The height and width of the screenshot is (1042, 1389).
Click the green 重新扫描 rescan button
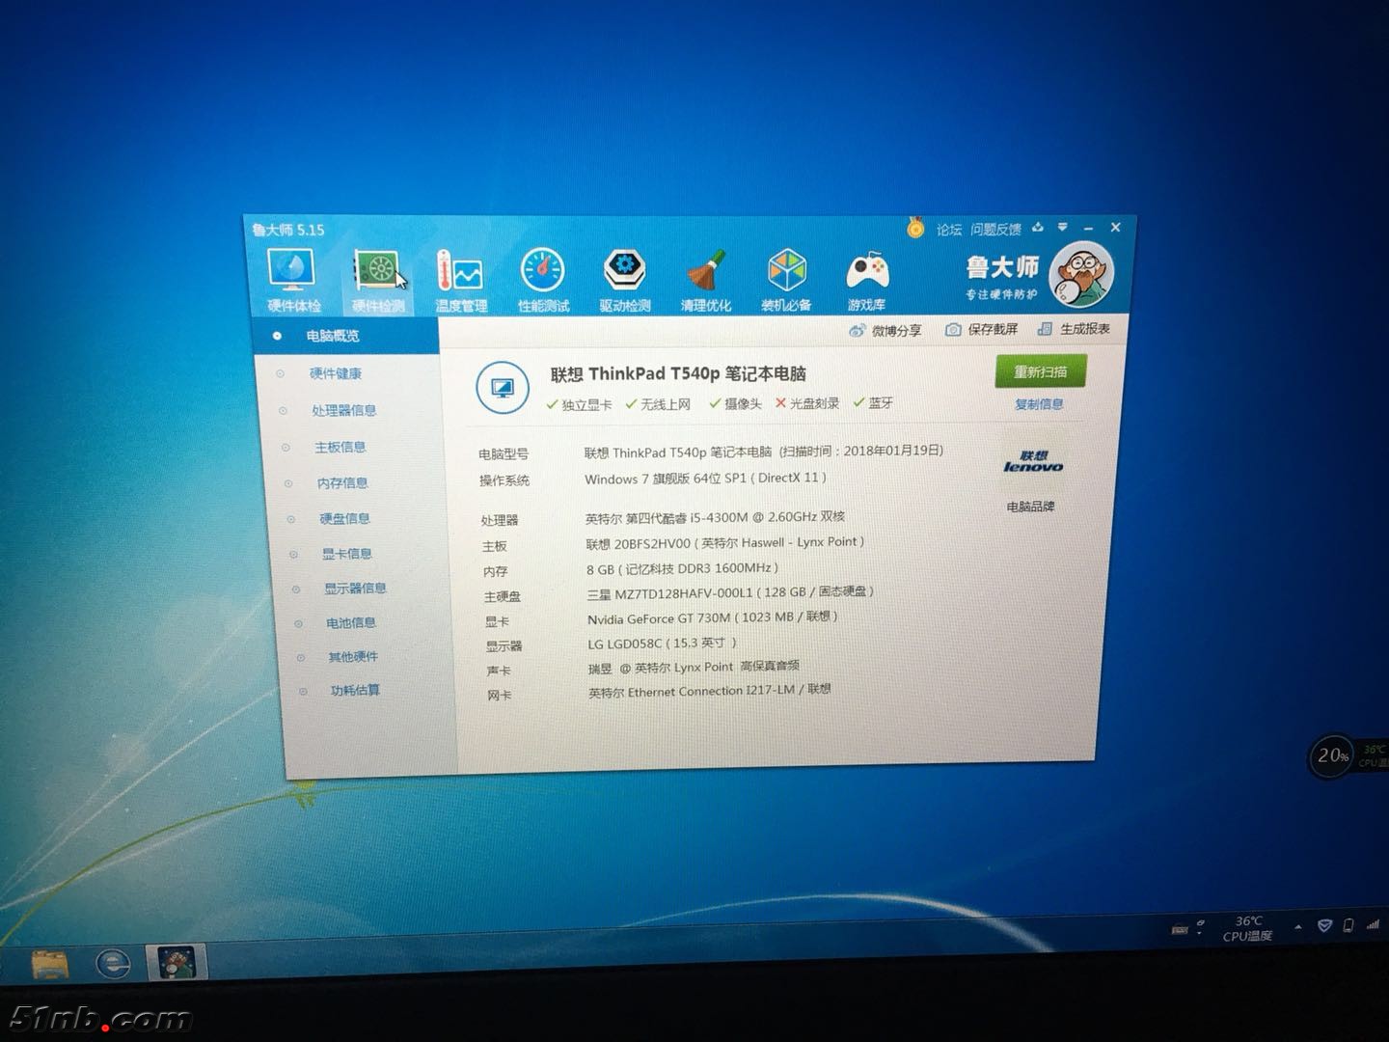point(1040,371)
